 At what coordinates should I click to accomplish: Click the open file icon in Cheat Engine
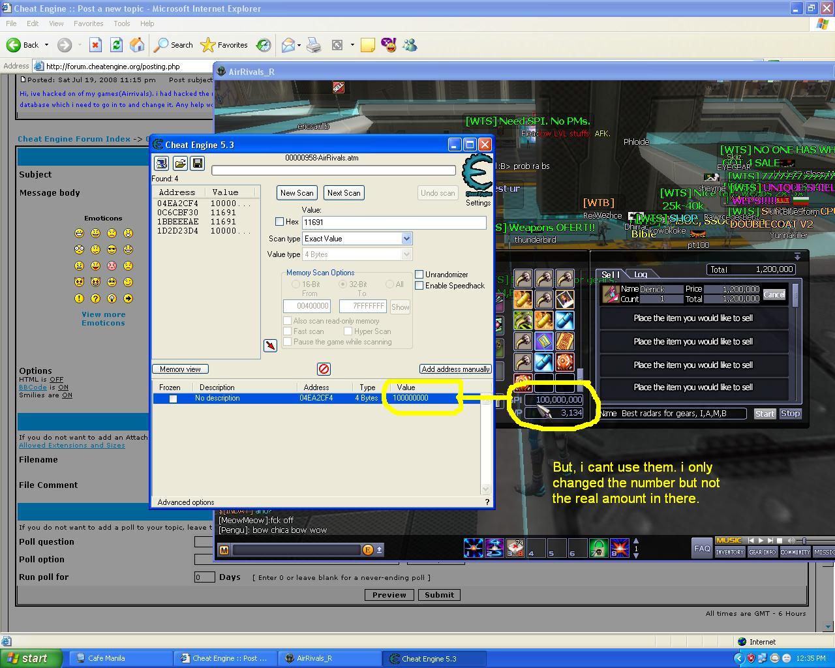tap(179, 163)
